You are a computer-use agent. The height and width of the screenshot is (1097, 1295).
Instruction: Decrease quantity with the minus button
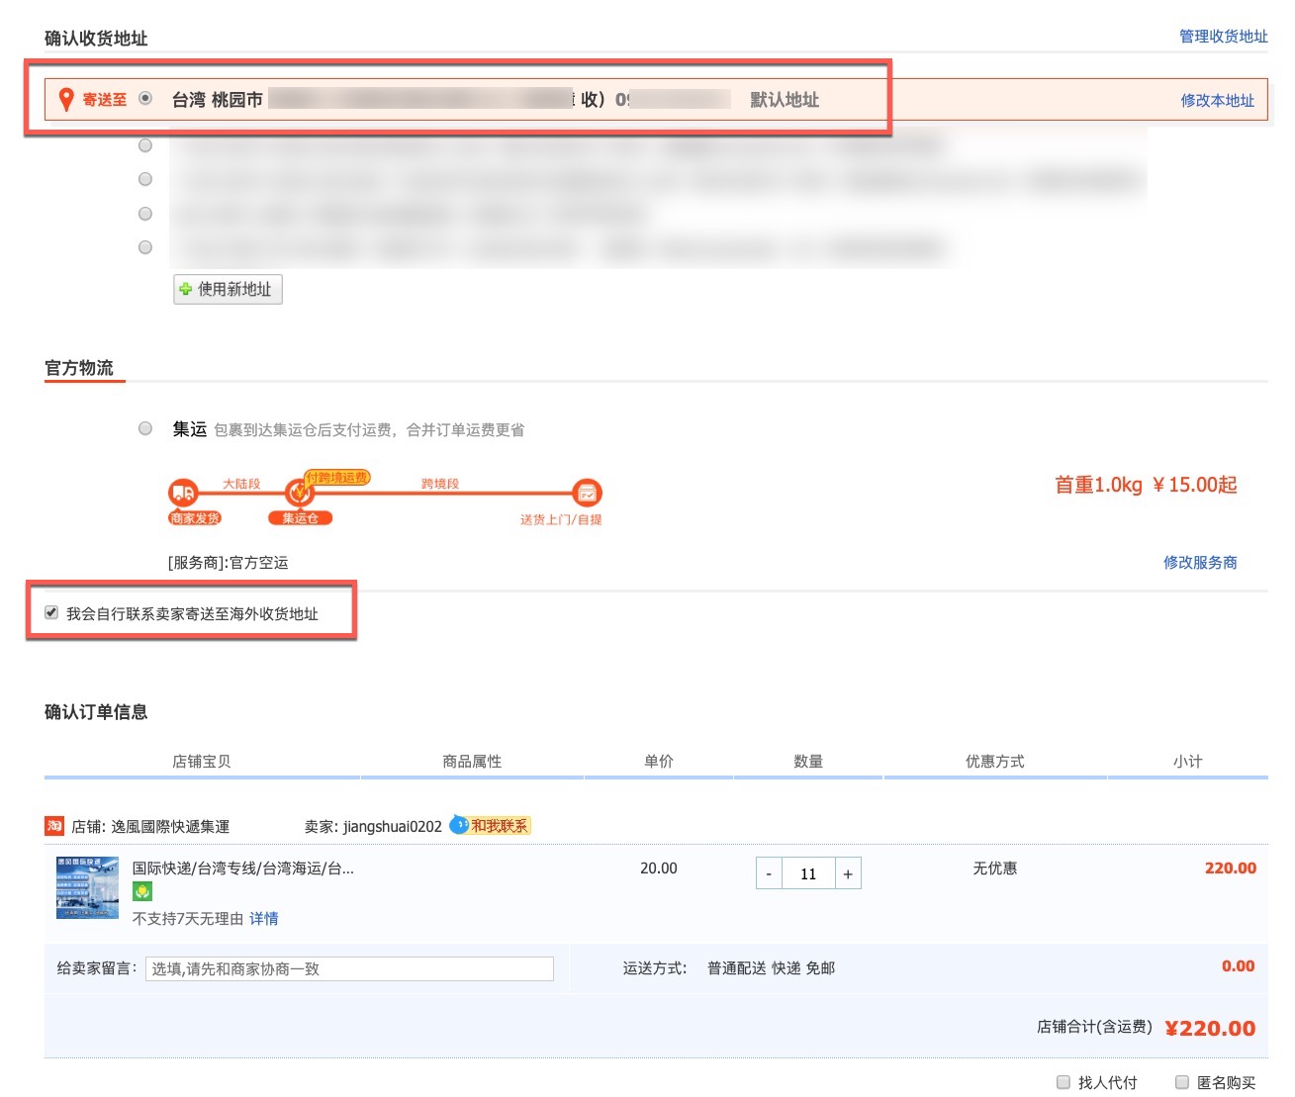point(769,873)
